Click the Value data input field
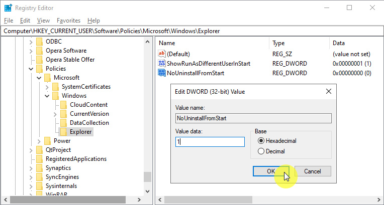Image resolution: width=384 pixels, height=205 pixels. pos(210,142)
